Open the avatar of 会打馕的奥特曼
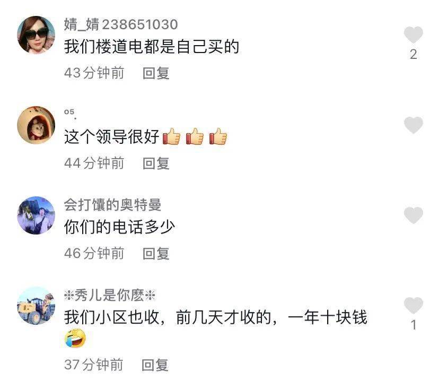 tap(36, 215)
